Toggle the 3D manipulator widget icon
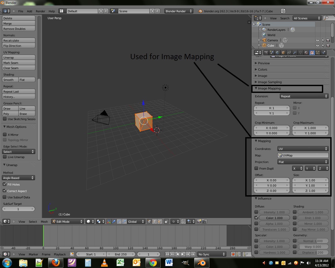The width and height of the screenshot is (335, 268). 109,221
